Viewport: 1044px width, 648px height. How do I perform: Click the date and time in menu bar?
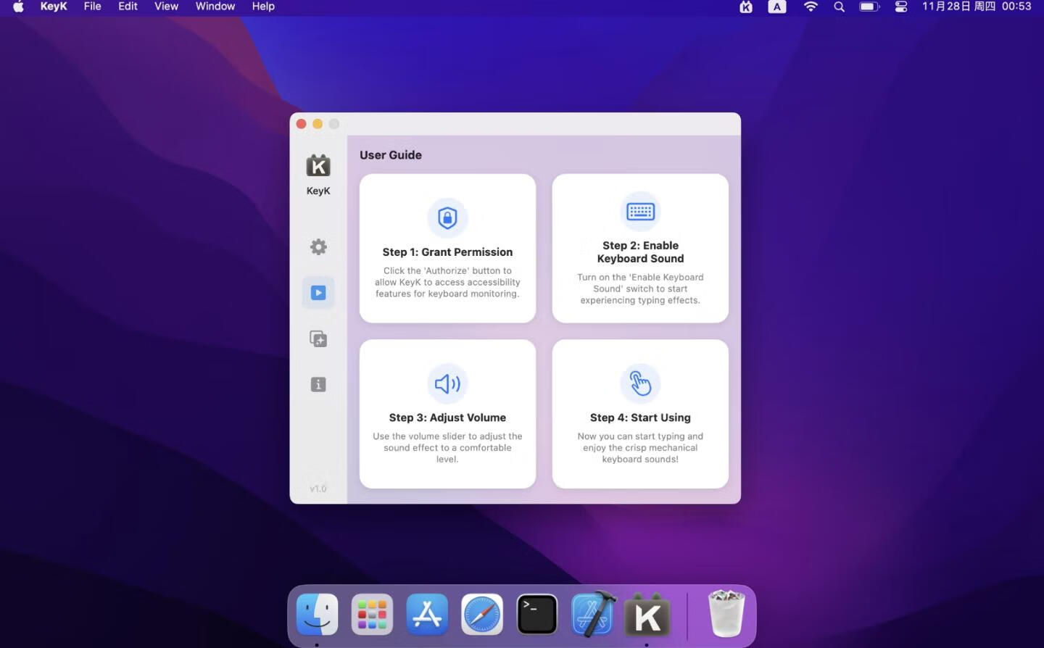pos(977,7)
